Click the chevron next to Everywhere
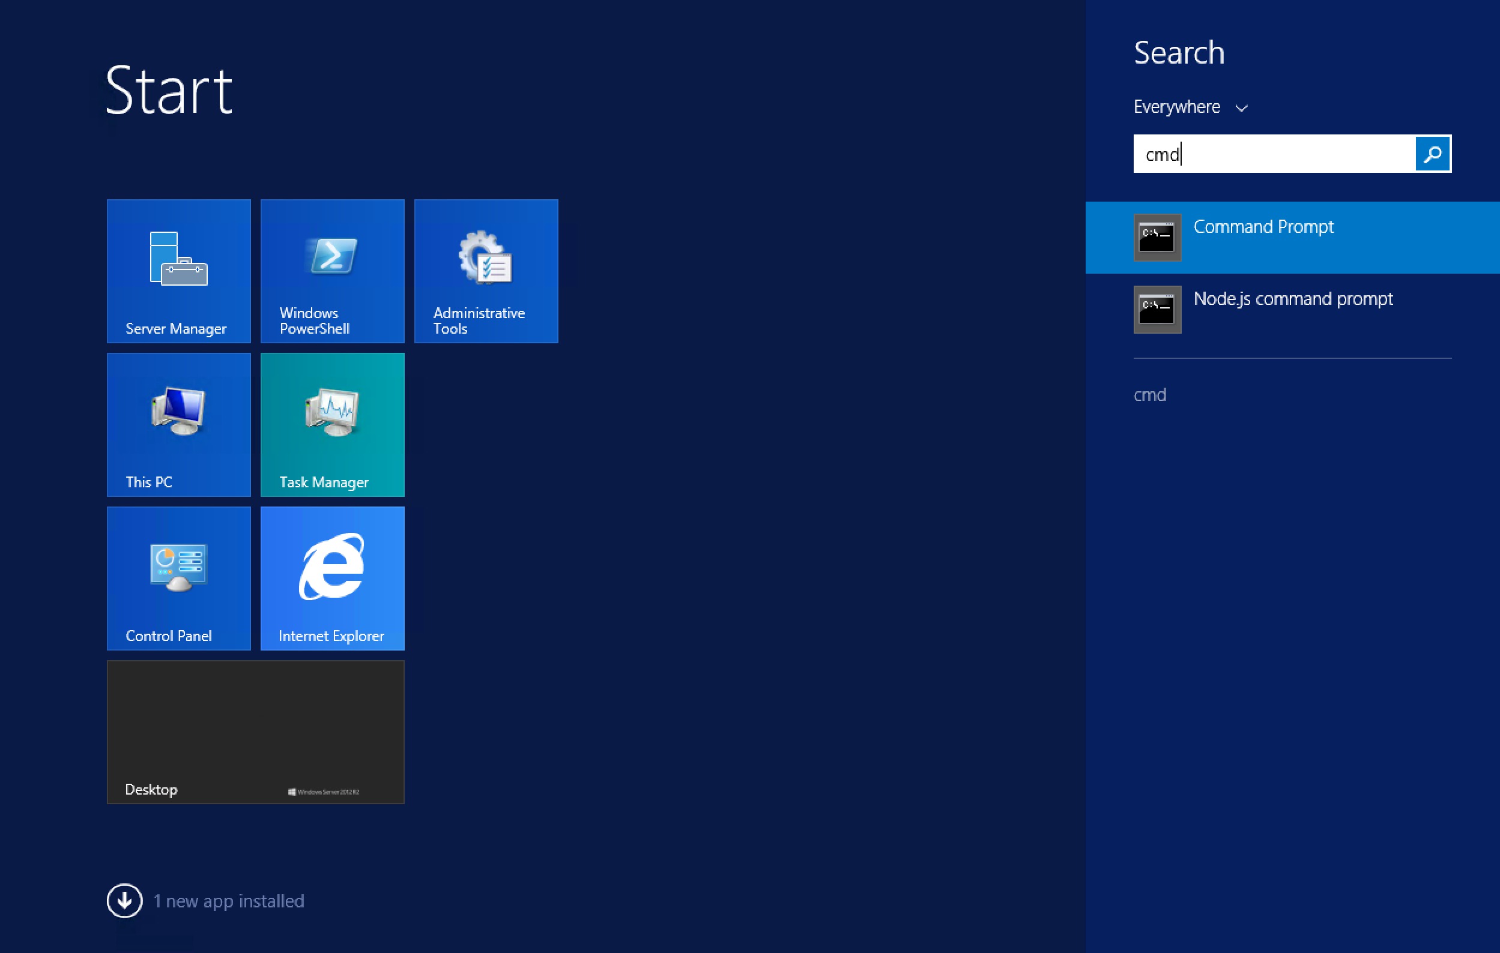The height and width of the screenshot is (953, 1500). point(1241,108)
